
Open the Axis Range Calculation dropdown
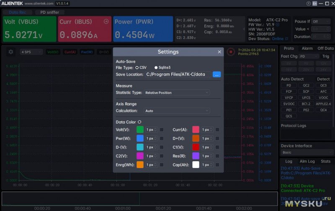pyautogui.click(x=177, y=111)
